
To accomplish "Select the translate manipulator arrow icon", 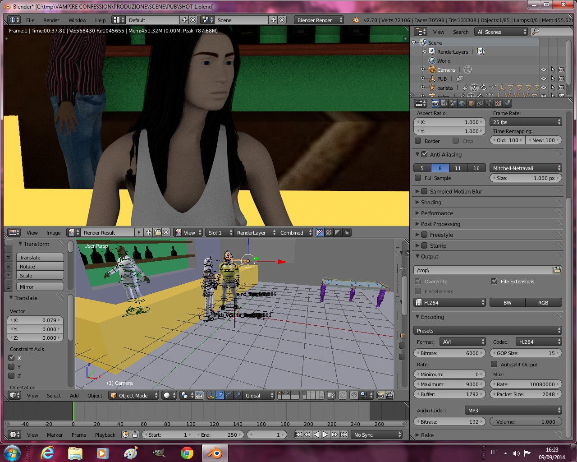I will click(220, 395).
